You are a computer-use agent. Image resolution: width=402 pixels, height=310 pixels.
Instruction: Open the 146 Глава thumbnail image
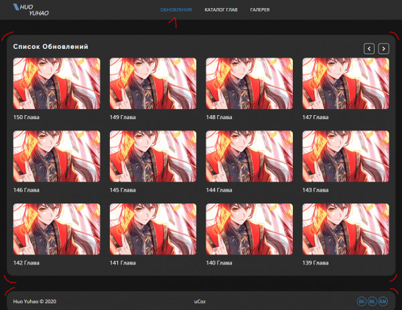click(x=57, y=156)
